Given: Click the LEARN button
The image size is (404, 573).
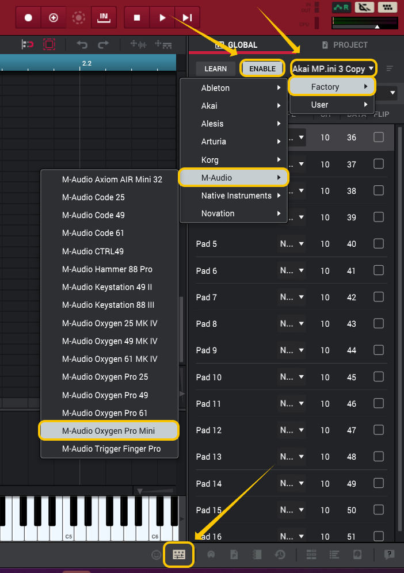Looking at the screenshot, I should tap(215, 68).
